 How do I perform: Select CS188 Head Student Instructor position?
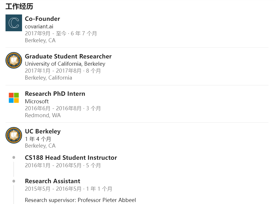pos(71,158)
